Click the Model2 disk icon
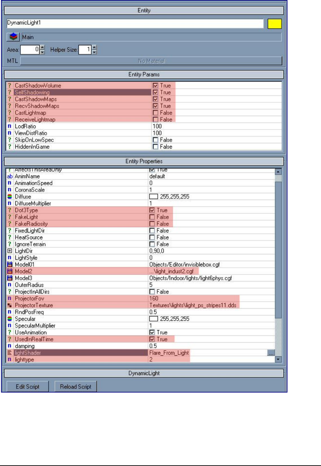This screenshot has height=466, width=321. tap(10, 271)
